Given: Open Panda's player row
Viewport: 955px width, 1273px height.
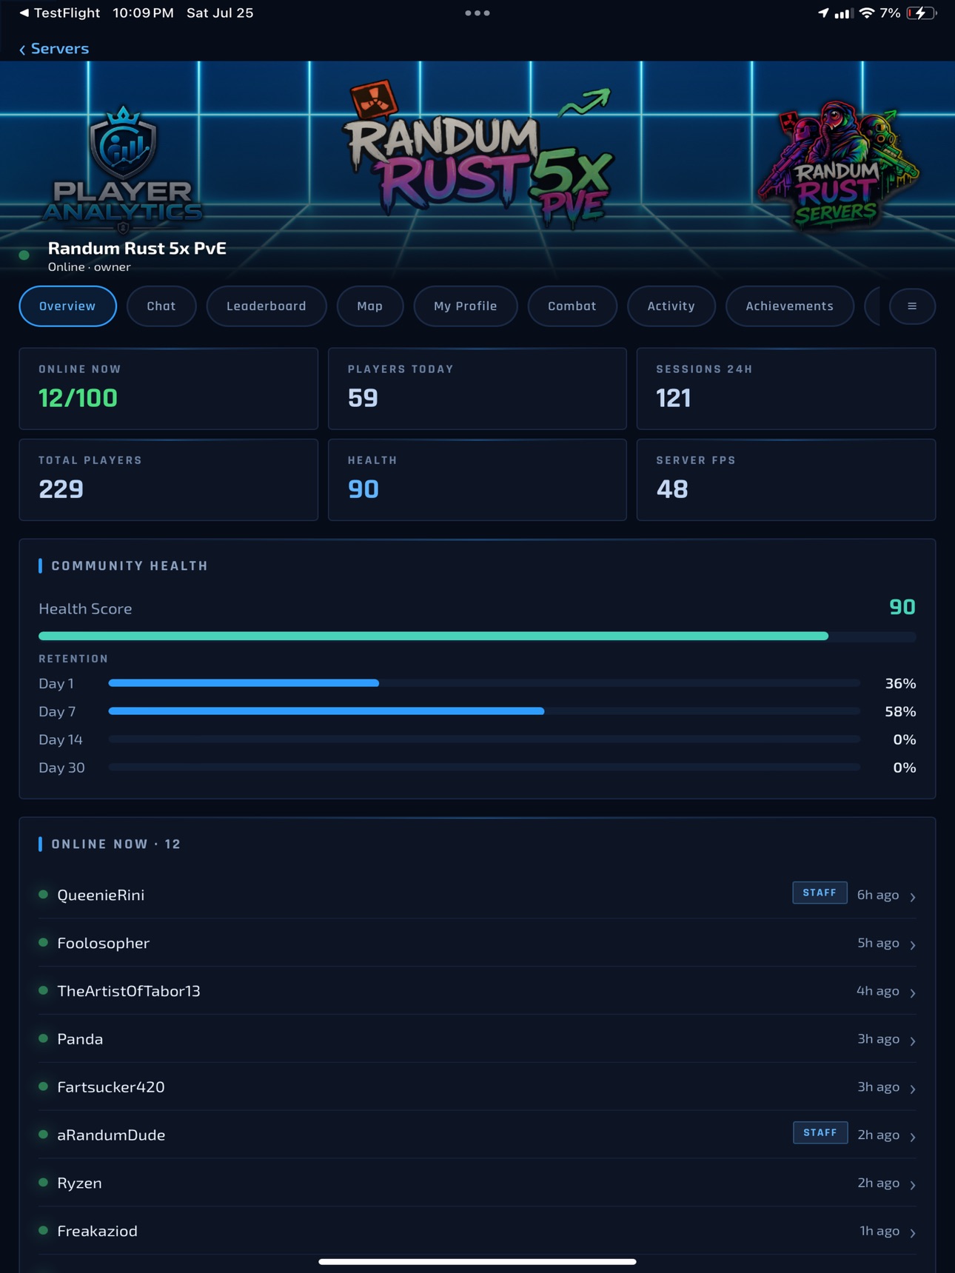Looking at the screenshot, I should tap(477, 1039).
